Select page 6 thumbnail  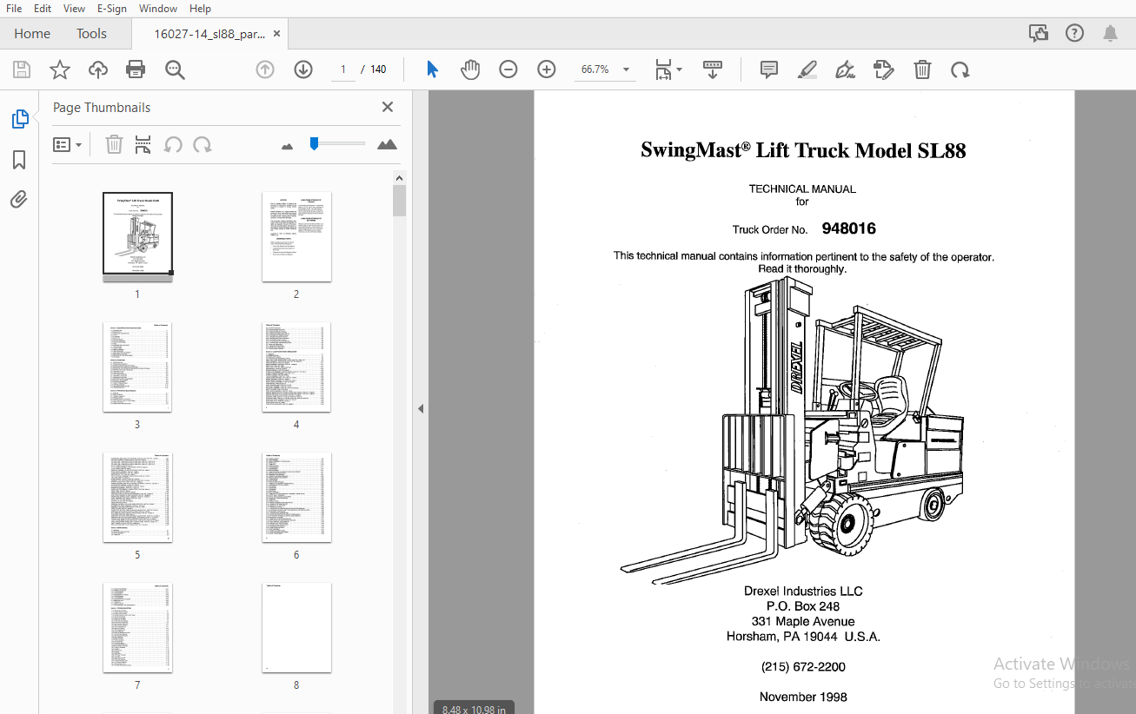(296, 498)
